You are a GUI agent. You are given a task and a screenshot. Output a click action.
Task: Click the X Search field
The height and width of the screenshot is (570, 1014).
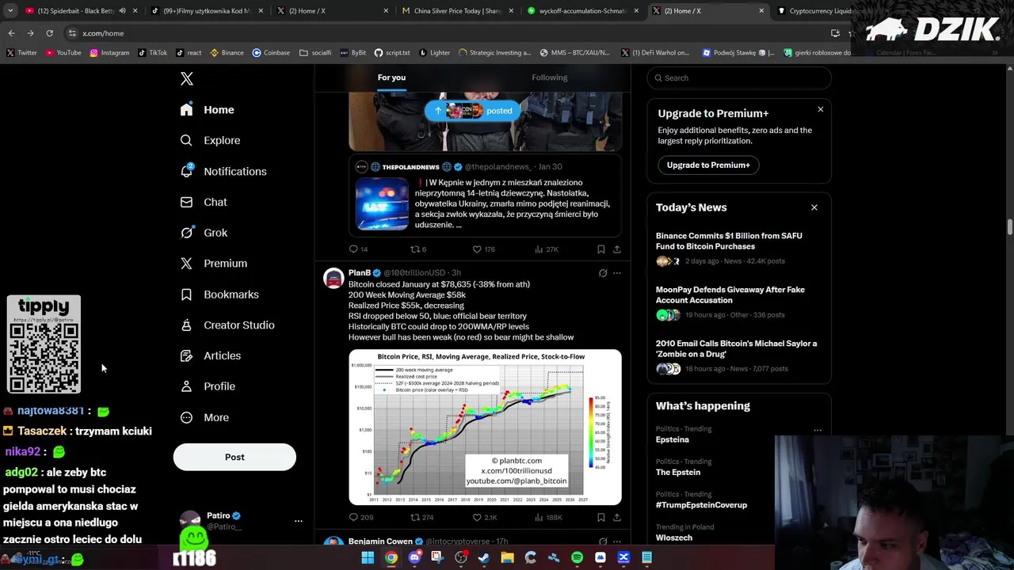[x=739, y=78]
